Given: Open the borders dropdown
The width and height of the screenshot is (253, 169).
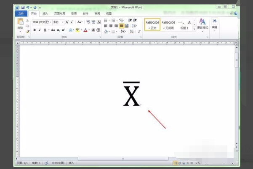Looking at the screenshot, I should click(117, 32).
